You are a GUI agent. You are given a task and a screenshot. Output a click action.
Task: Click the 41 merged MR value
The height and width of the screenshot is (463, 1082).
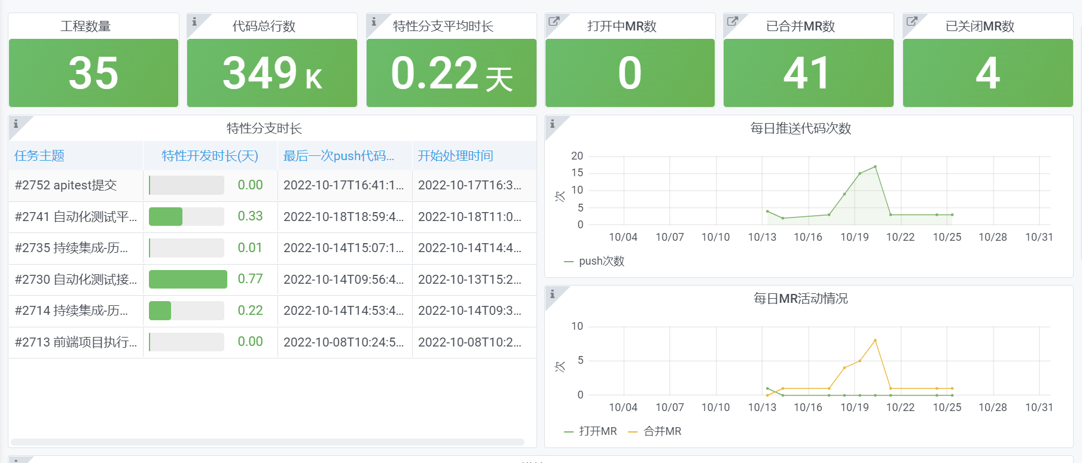click(807, 73)
